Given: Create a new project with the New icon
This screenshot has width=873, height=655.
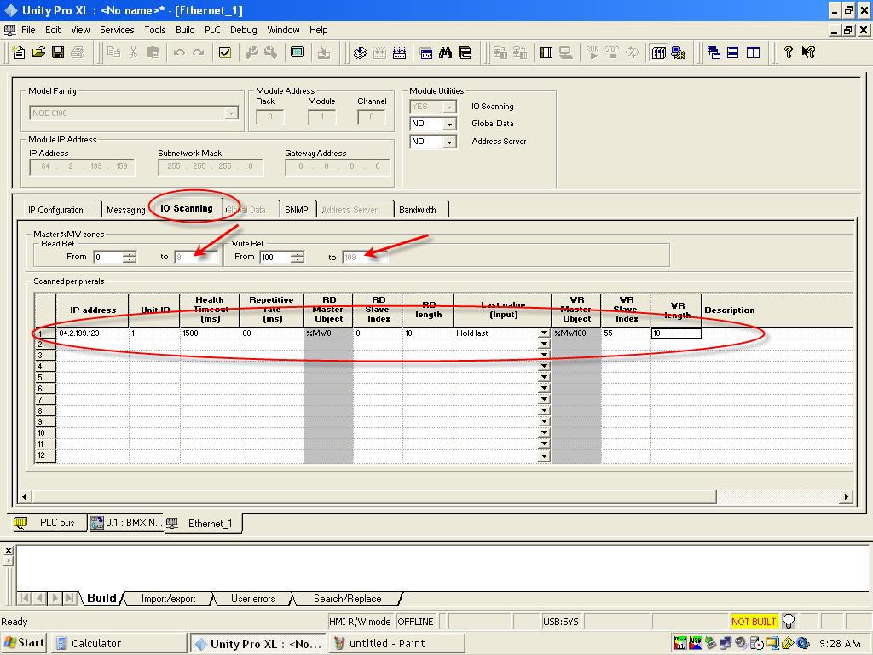Looking at the screenshot, I should click(x=19, y=52).
